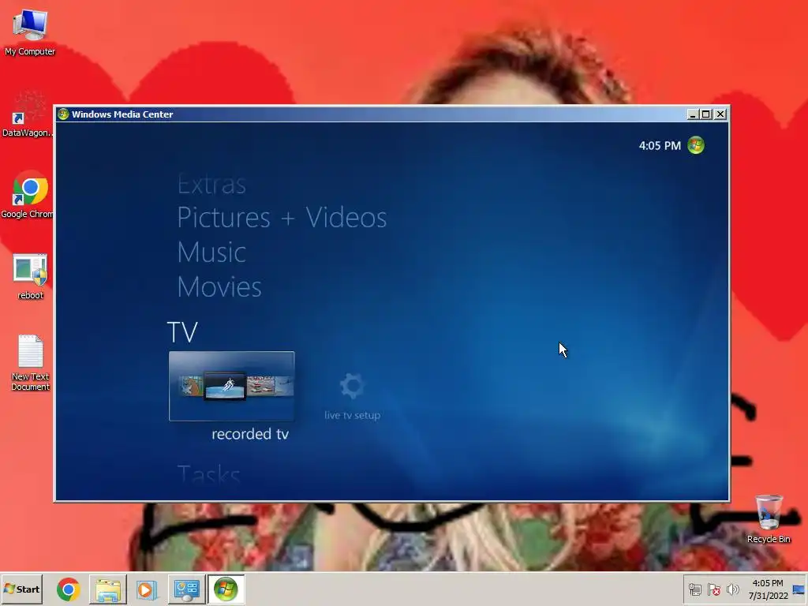Select Pictures + Videos menu category
The height and width of the screenshot is (606, 808).
click(282, 218)
